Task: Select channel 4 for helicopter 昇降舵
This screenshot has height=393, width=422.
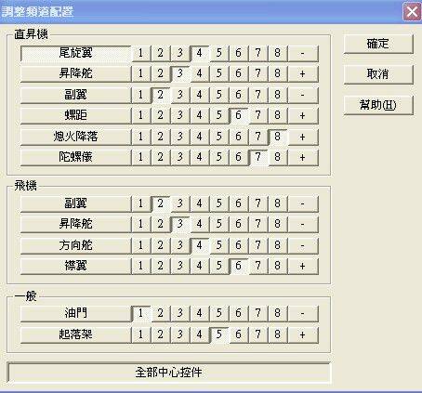Action: (200, 73)
